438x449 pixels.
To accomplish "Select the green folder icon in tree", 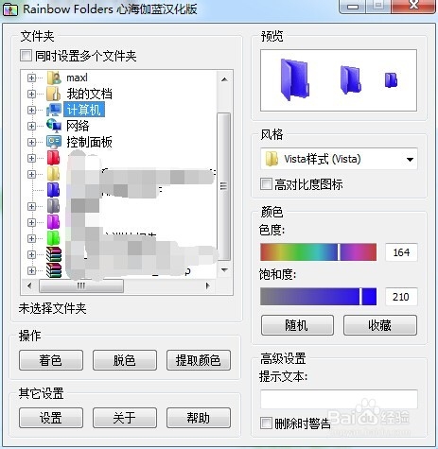I will [x=53, y=238].
